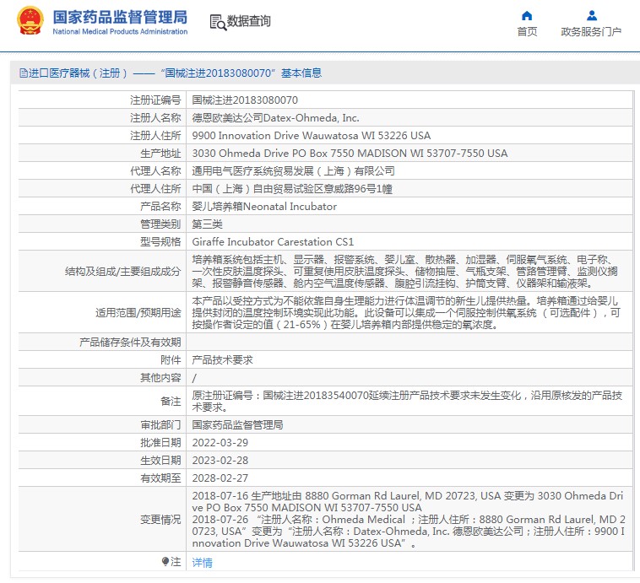This screenshot has width=640, height=583.
Task: Click the document icon before 进口医疗器械
Action: [24, 73]
